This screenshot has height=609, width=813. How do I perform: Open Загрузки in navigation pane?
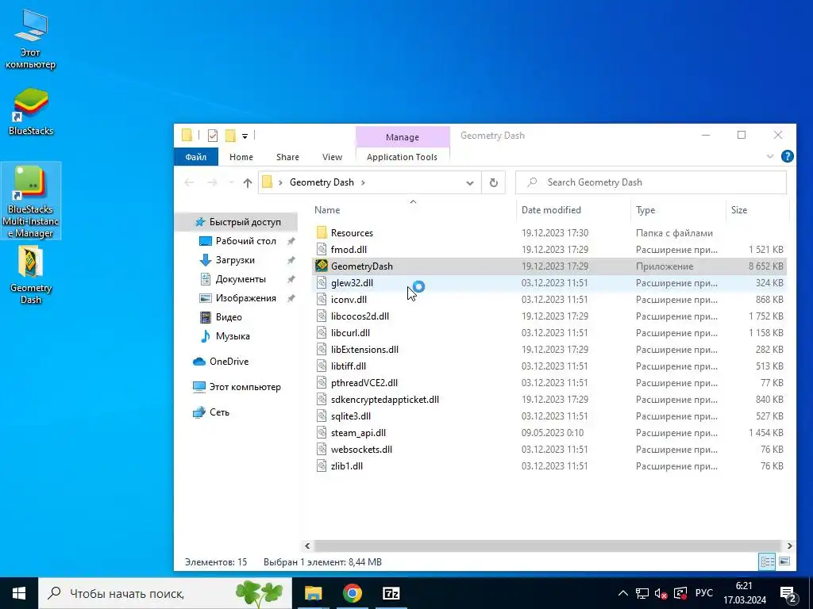click(235, 260)
